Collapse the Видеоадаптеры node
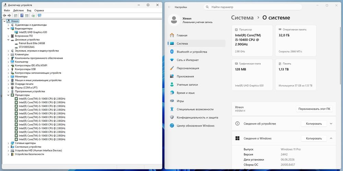Viewport: 343px width, 171px height. pyautogui.click(x=9, y=29)
